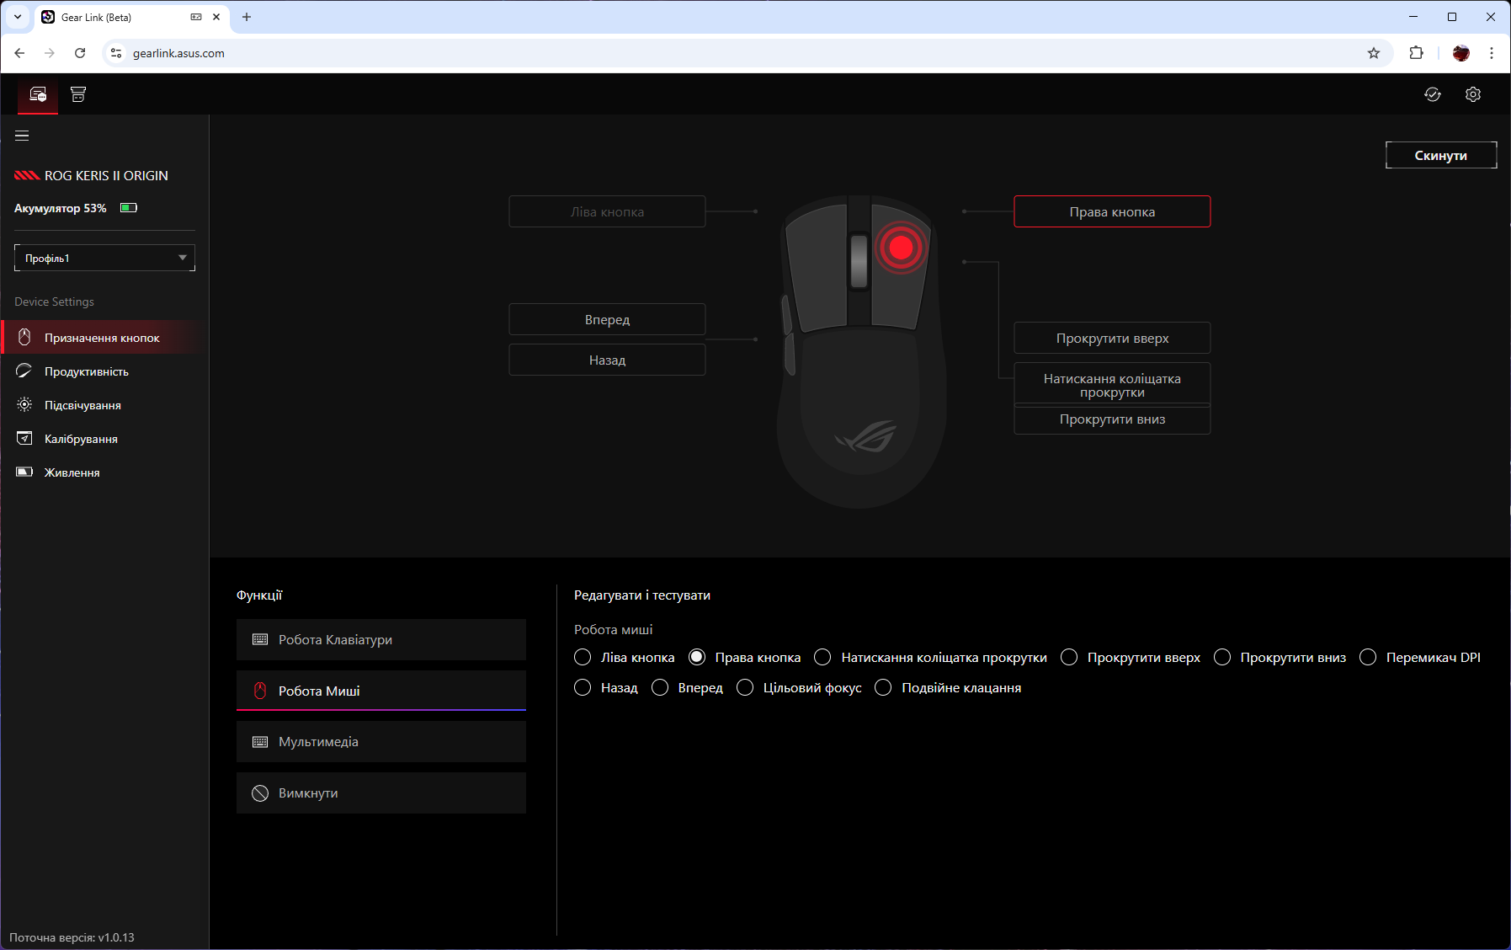Viewport: 1511px width, 950px height.
Task: Open the Chrome profile avatar
Action: 1461,53
